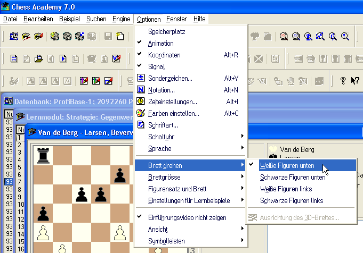Viewport: 363px width, 253px height.
Task: Toggle Einführungsvideo nicht zeigen option
Action: tap(191, 217)
